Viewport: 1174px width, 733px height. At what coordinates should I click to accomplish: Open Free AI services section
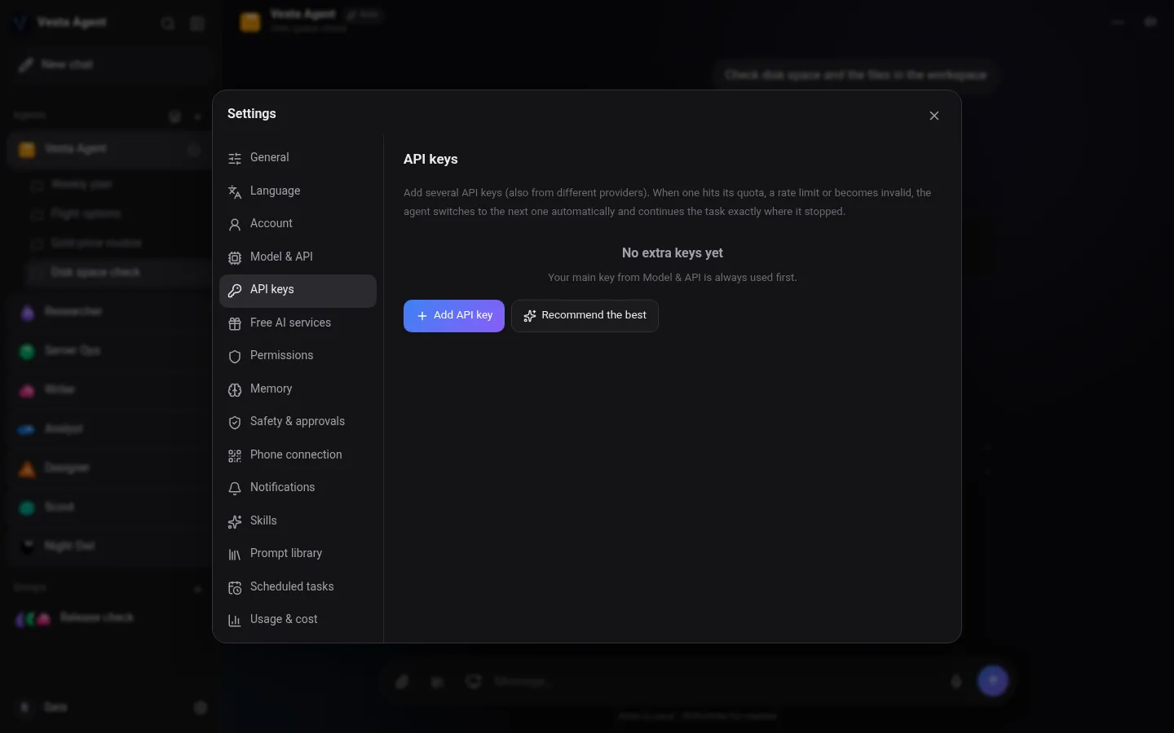[x=298, y=323]
